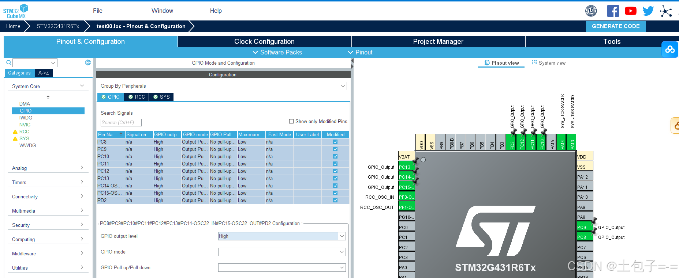Go to STM32G431R6Tx breadcrumb
This screenshot has height=278, width=679.
58,26
